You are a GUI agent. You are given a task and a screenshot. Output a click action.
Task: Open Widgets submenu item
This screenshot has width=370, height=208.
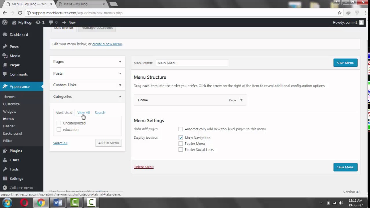[x=10, y=111]
